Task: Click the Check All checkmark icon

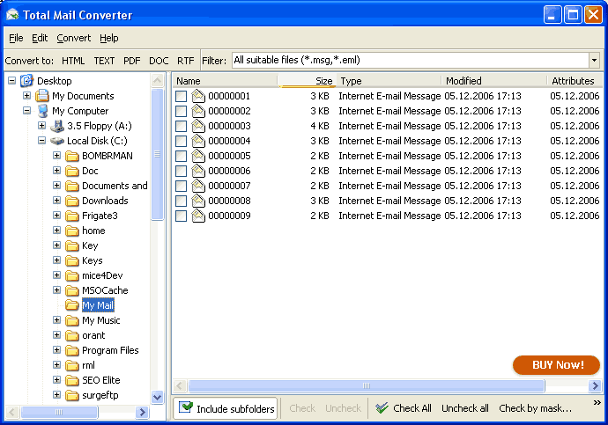Action: (382, 408)
